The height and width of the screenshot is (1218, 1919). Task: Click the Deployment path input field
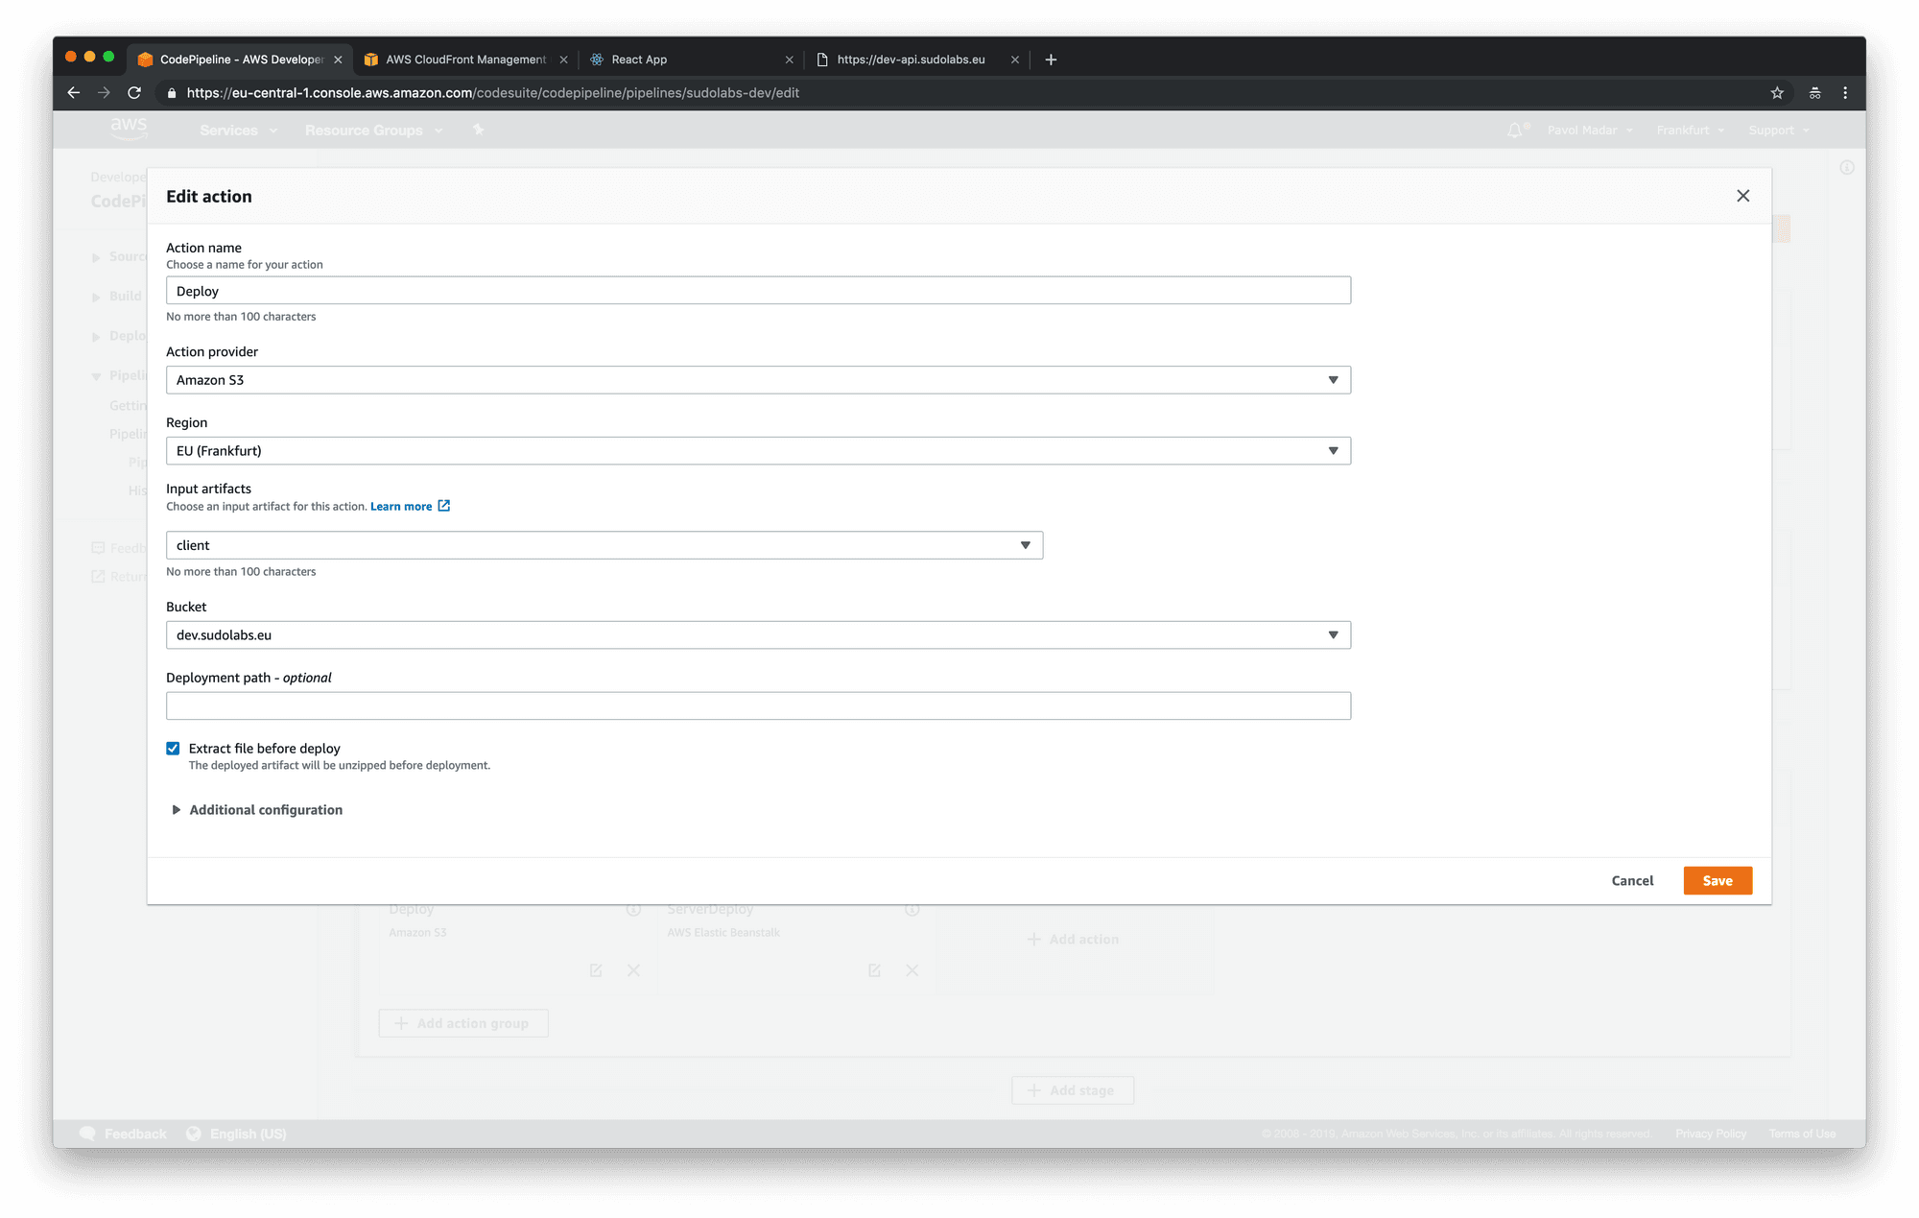758,706
